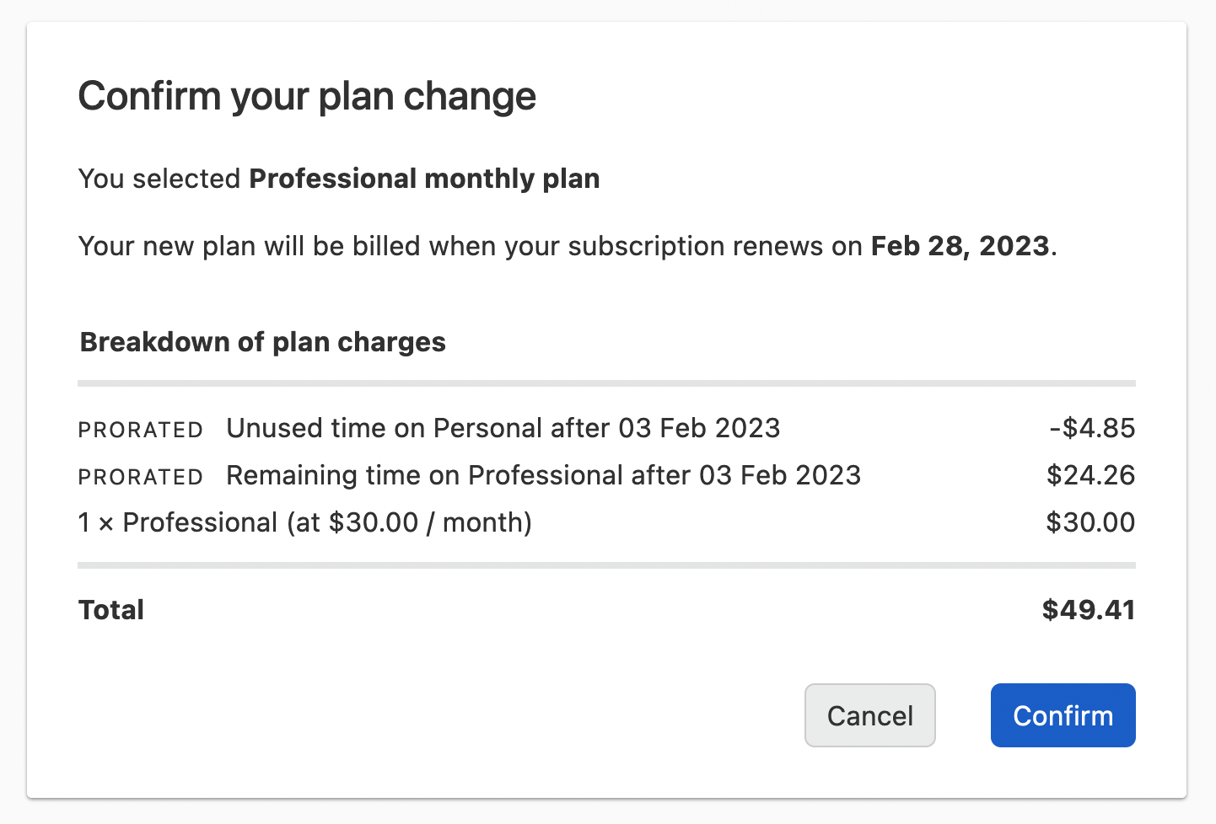Click the divider above the Total row
Image resolution: width=1216 pixels, height=824 pixels.
[606, 565]
